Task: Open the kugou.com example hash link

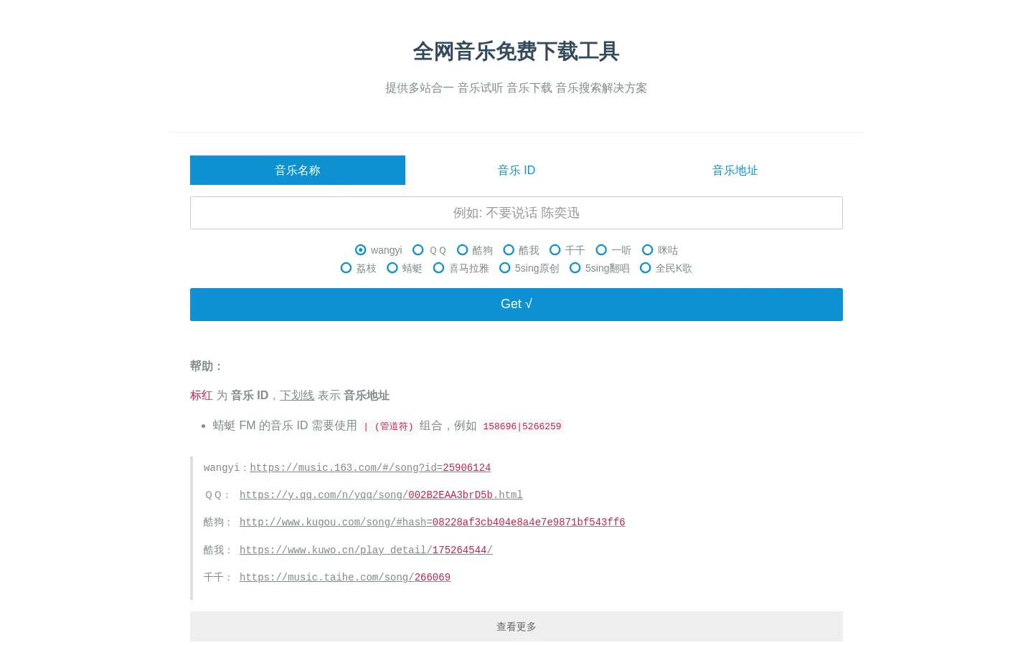Action: [x=433, y=522]
